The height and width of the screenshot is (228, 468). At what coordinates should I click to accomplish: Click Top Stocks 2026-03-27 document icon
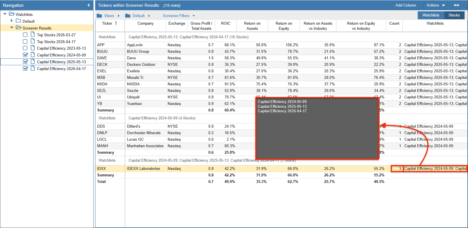[33, 35]
